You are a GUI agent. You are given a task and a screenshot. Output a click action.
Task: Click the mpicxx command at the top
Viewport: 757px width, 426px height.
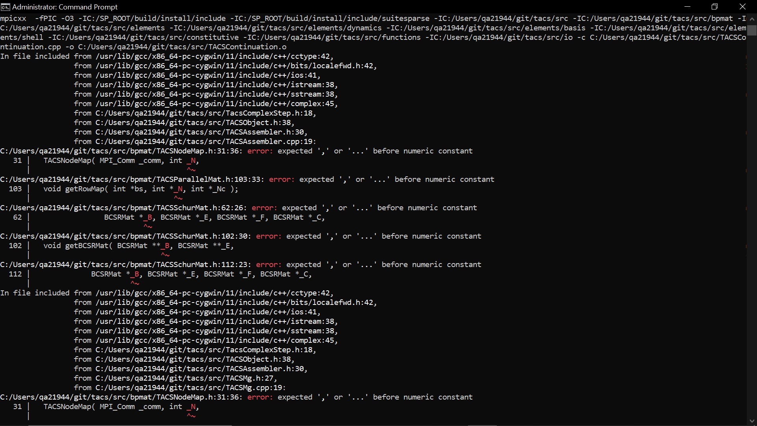click(x=13, y=19)
